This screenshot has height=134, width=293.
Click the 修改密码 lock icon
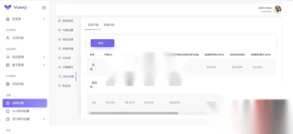59,21
